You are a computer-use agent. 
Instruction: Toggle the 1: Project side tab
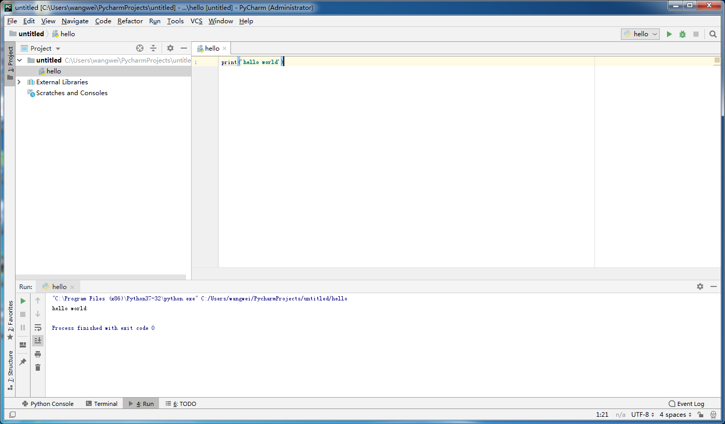(10, 64)
